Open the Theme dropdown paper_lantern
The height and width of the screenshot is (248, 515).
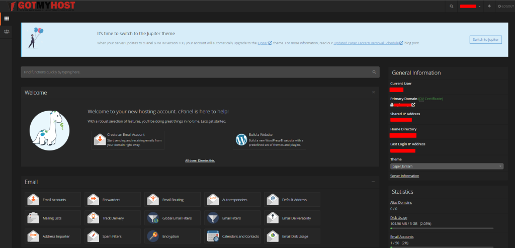click(x=446, y=166)
